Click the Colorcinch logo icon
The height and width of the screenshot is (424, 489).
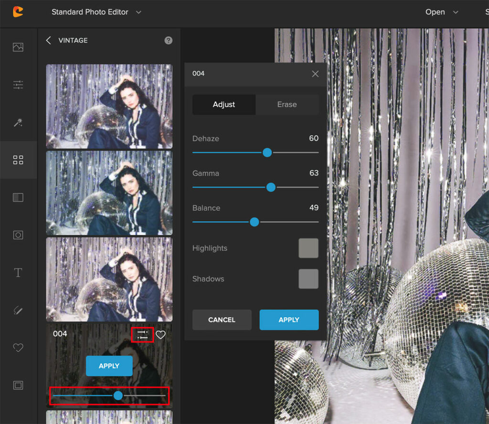click(18, 12)
